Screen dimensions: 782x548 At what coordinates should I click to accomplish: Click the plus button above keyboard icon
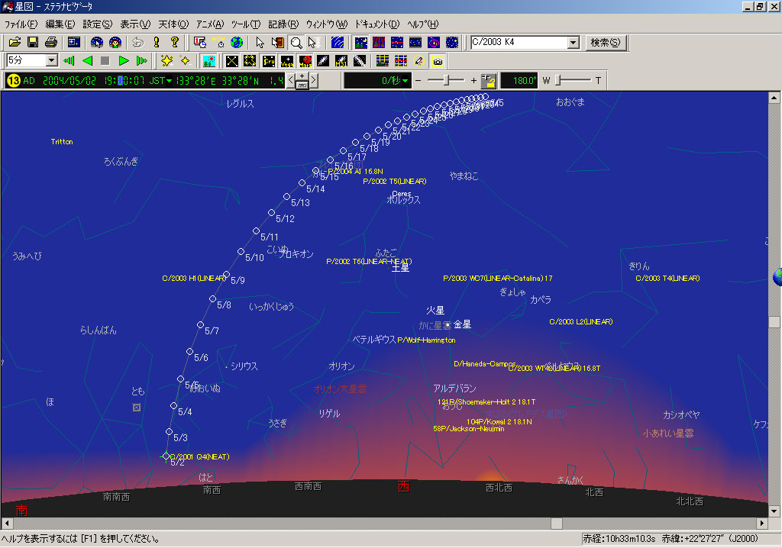point(302,76)
